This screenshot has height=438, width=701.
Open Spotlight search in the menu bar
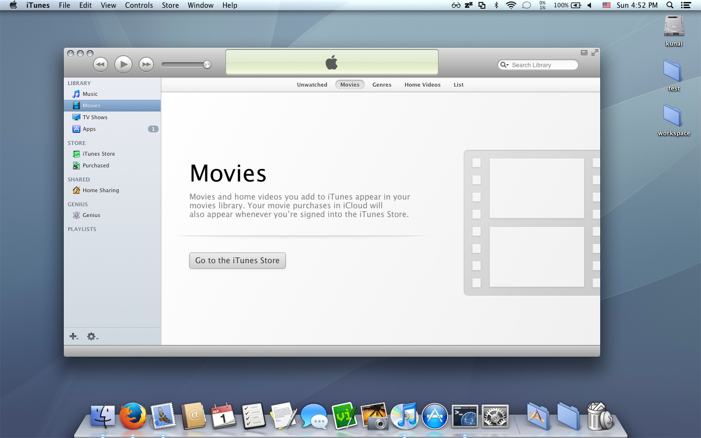pos(670,5)
